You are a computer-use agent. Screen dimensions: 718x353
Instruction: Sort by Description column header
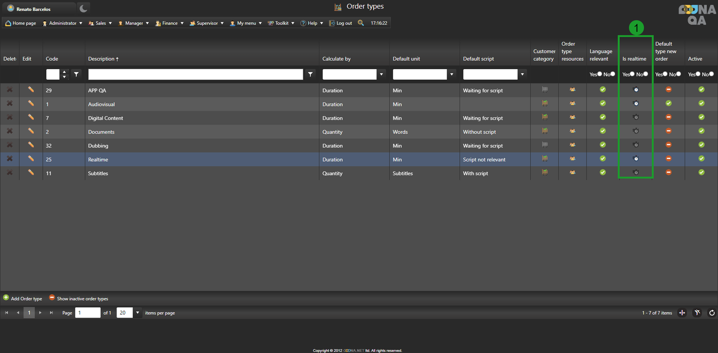pos(103,59)
